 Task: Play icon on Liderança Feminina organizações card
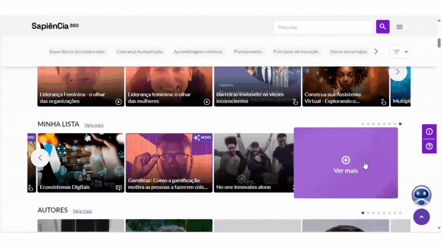pyautogui.click(x=119, y=102)
